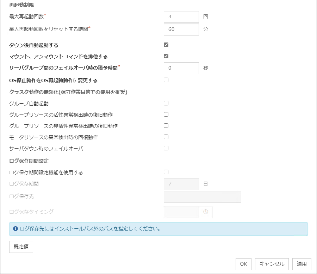Check サーバダウン時のフェイルオーバ checkbox

(x=166, y=148)
